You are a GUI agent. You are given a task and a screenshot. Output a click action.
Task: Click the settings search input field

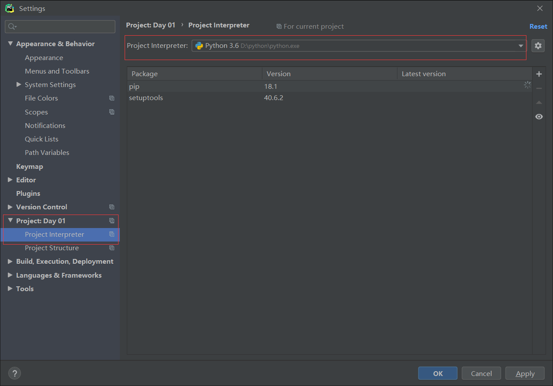tap(60, 27)
